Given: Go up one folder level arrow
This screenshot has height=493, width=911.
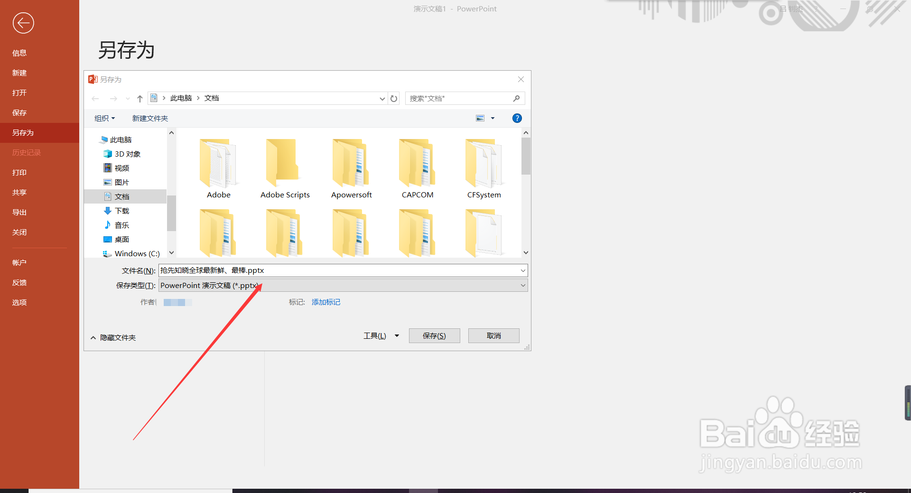Looking at the screenshot, I should coord(140,99).
